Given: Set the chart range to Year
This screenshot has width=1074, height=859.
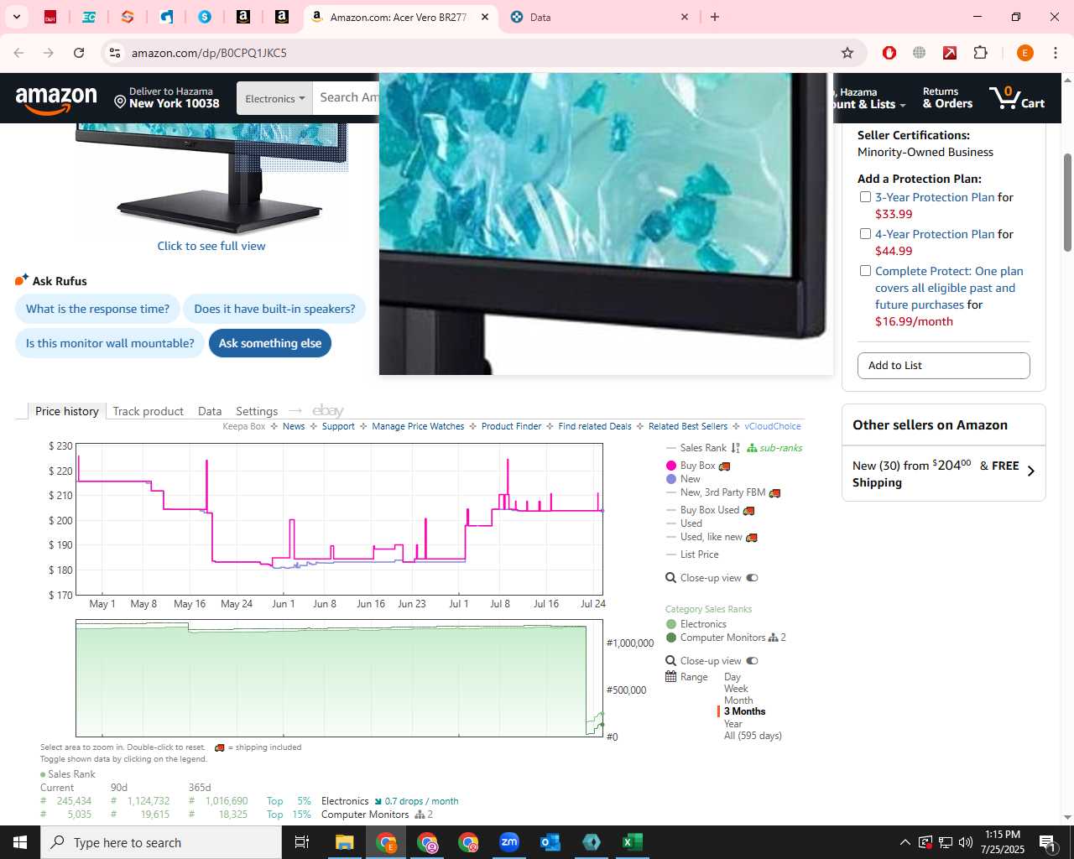Looking at the screenshot, I should pos(733,724).
